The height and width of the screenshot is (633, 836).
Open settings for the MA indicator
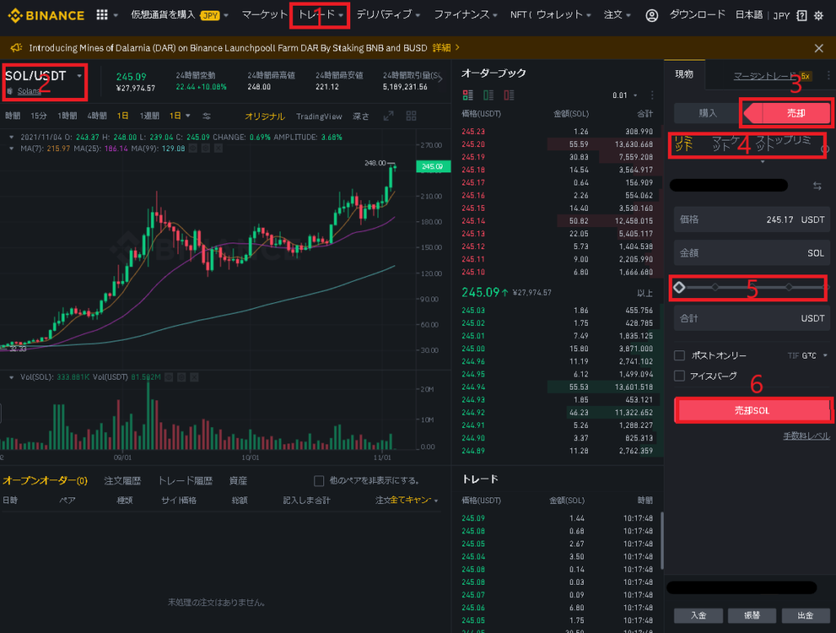coord(205,149)
